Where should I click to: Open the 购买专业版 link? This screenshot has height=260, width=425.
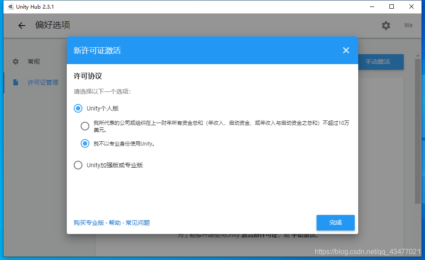pos(89,223)
